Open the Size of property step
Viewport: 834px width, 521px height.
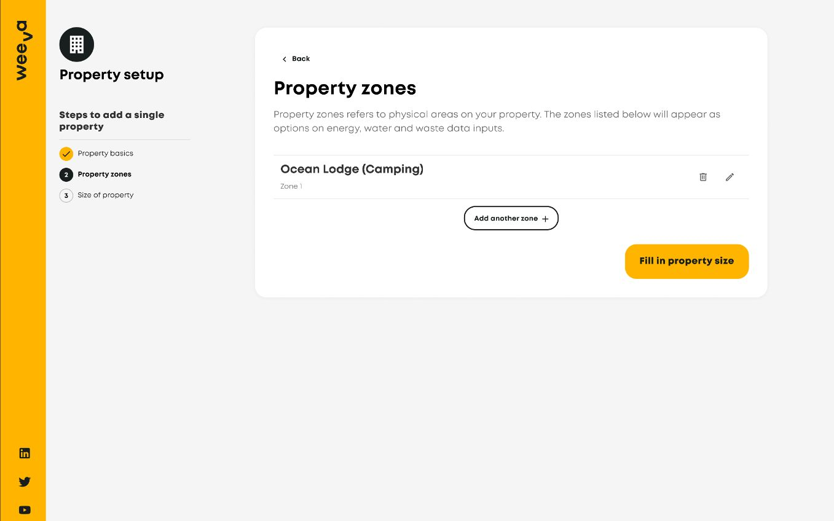[105, 195]
